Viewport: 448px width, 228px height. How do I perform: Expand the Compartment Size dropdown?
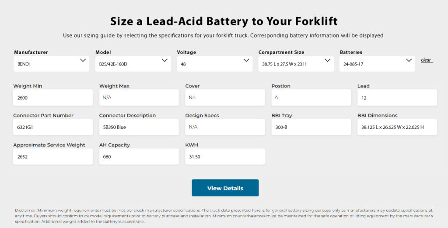point(296,64)
